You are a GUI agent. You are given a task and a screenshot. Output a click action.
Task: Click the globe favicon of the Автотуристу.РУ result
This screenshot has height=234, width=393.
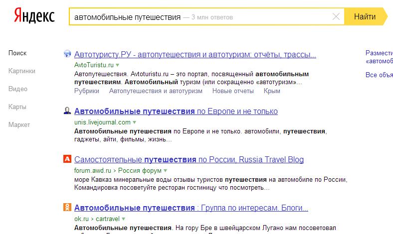pos(67,54)
